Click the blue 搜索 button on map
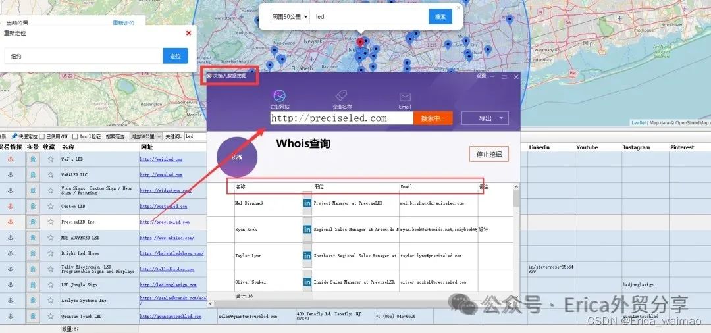This screenshot has width=711, height=333. (440, 16)
